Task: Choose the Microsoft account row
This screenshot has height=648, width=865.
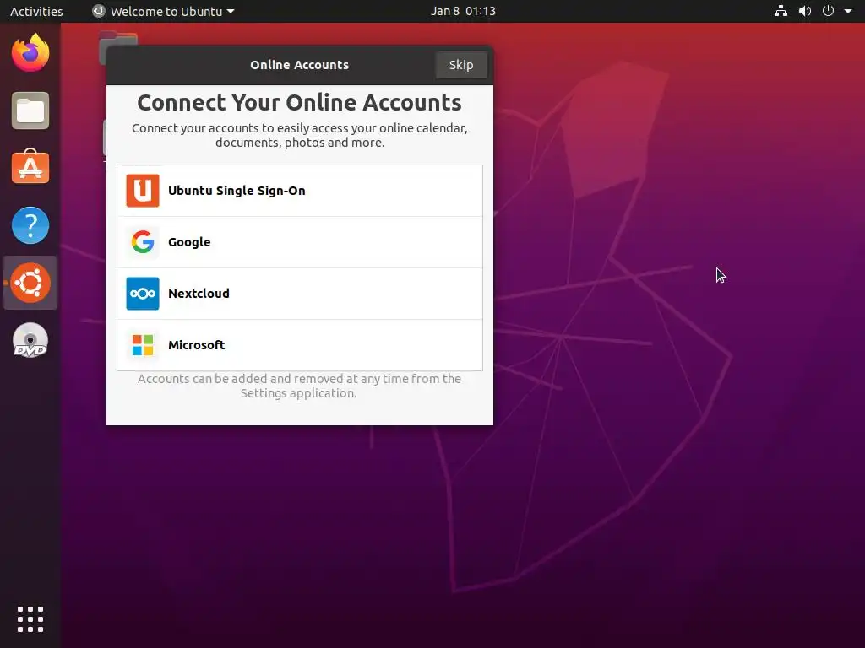Action: [x=300, y=345]
